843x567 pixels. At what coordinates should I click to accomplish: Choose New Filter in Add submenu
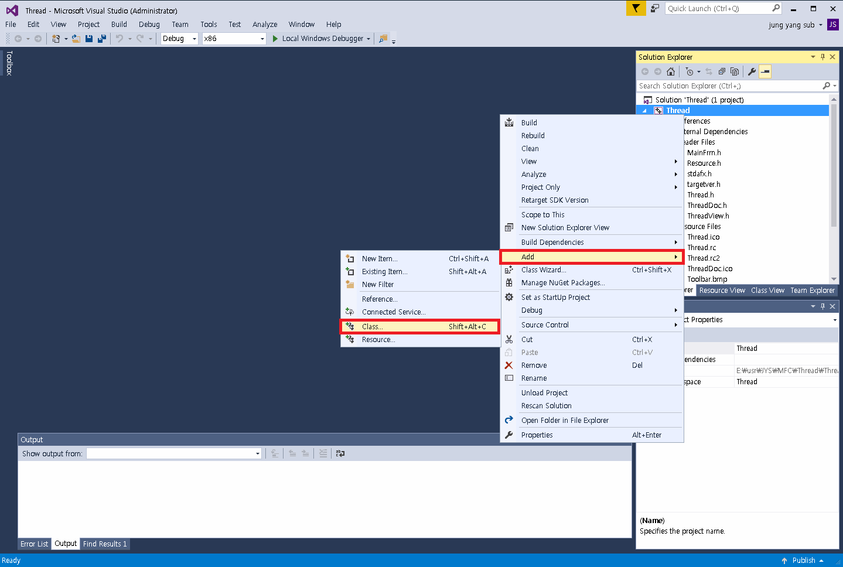pos(420,285)
